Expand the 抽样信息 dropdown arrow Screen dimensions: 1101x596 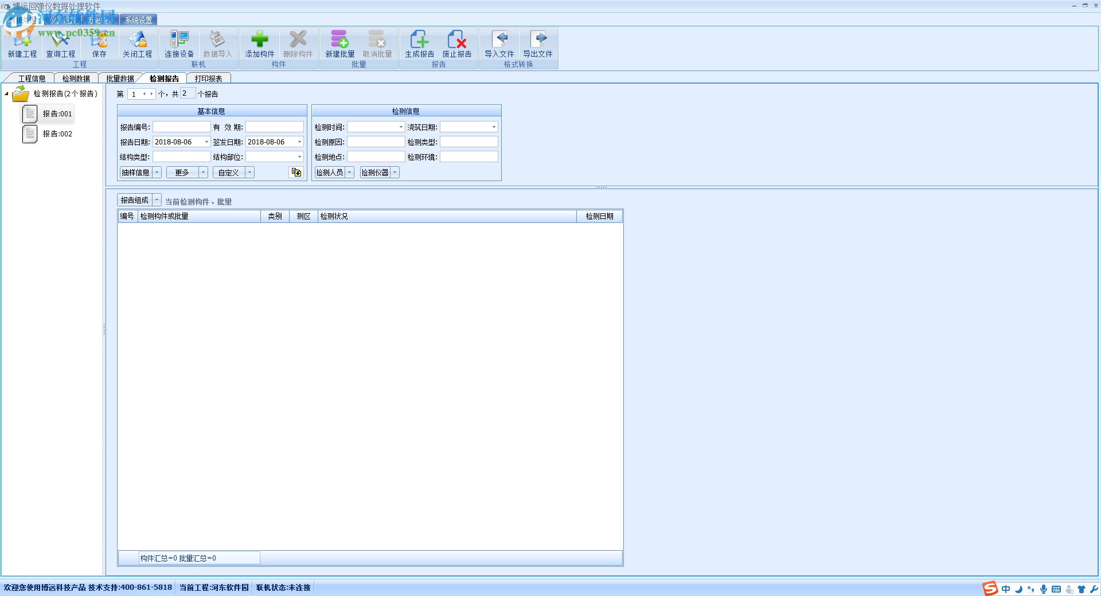[157, 172]
